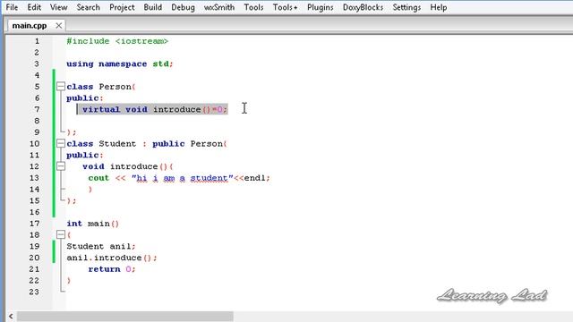Click 'class Student : public Person' text
The height and width of the screenshot is (322, 573).
[x=144, y=143]
